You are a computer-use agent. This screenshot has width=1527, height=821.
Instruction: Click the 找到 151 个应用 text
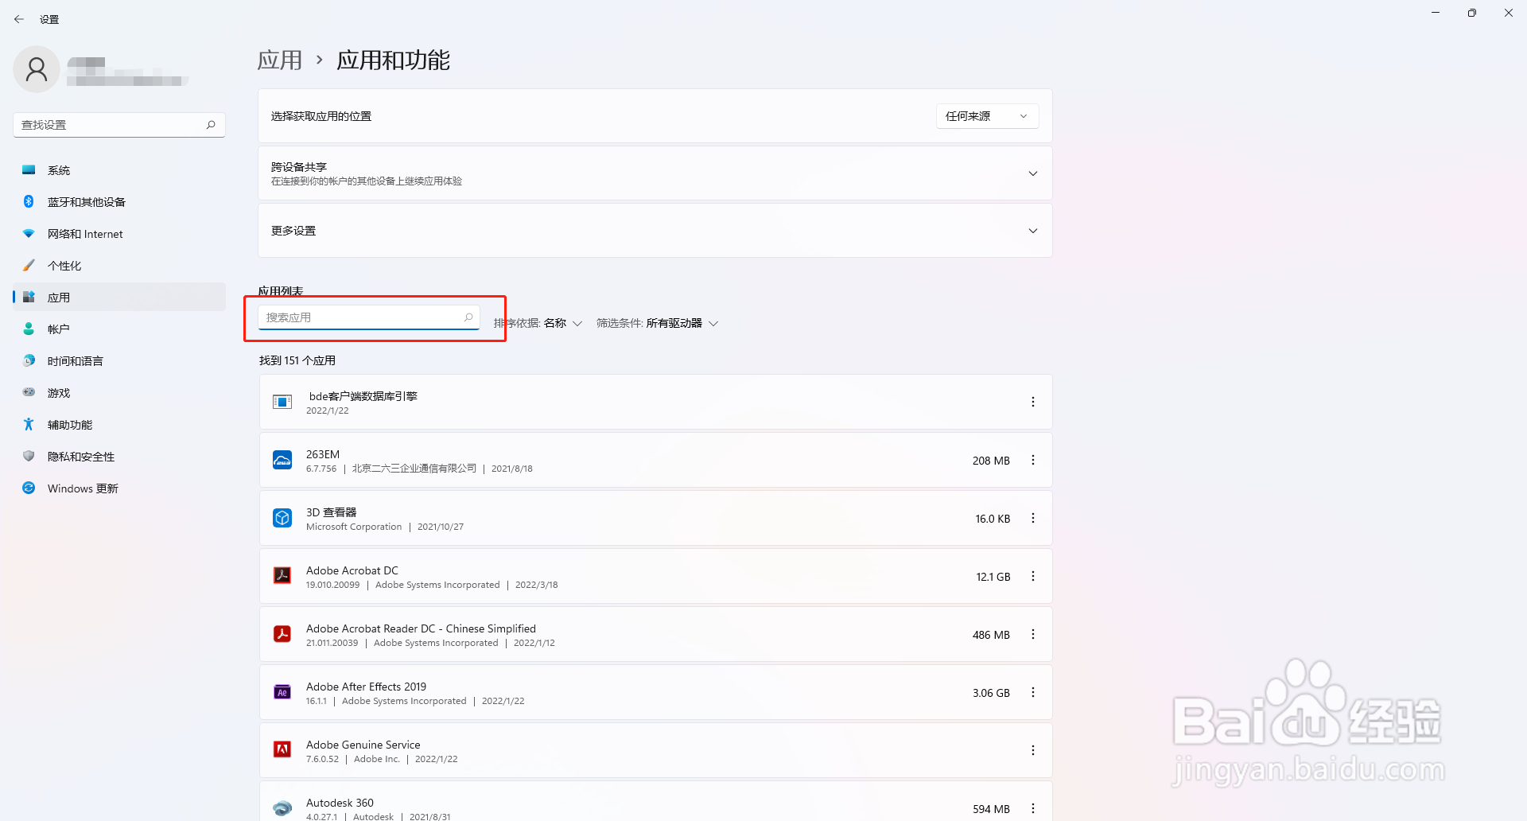[x=297, y=360]
